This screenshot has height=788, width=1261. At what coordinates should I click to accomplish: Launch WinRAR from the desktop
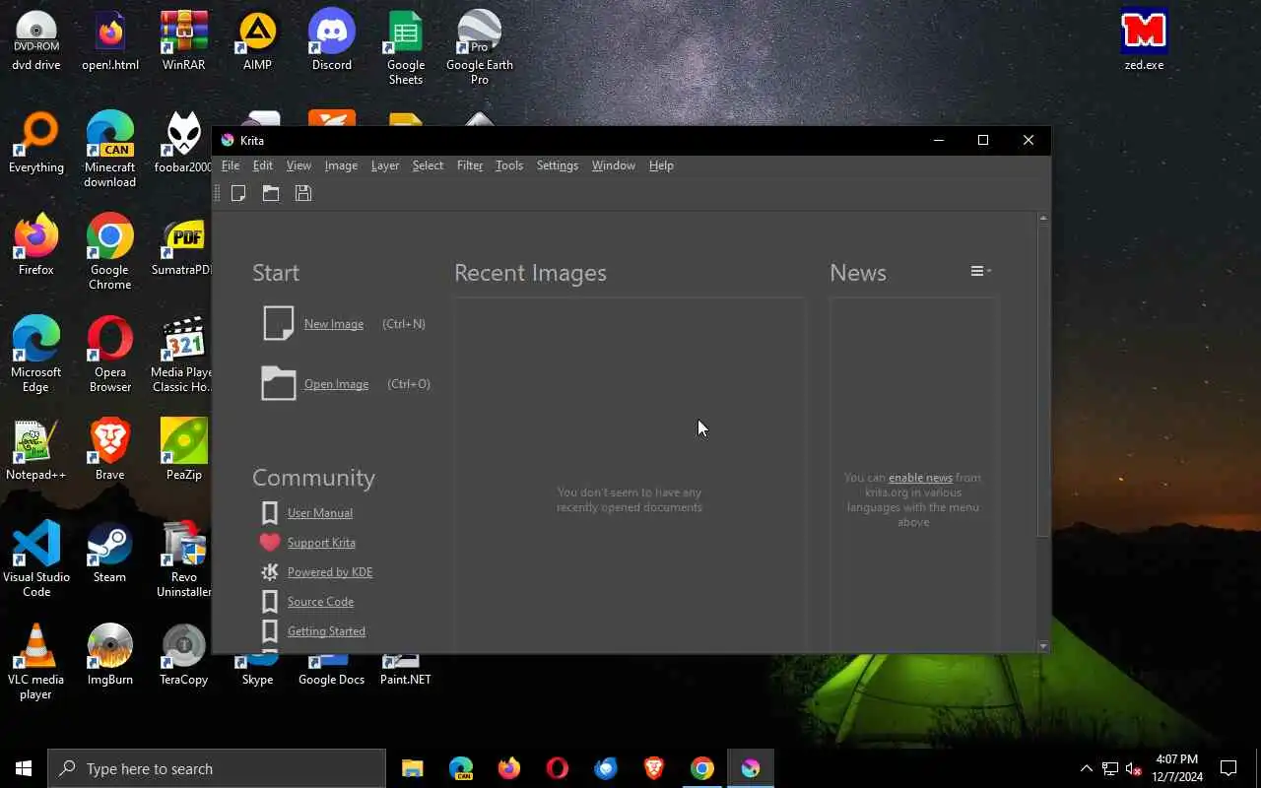[184, 41]
